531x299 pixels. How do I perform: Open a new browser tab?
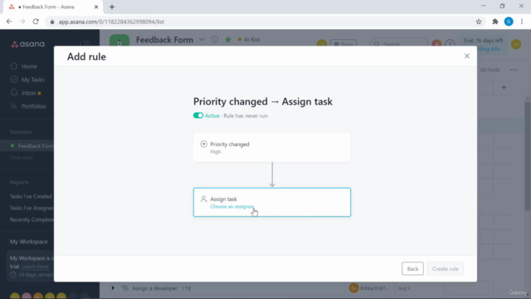(112, 7)
